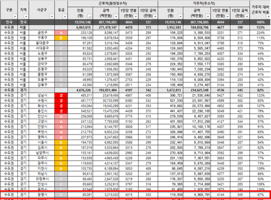Select the 용인시 city cell

coord(41,111)
